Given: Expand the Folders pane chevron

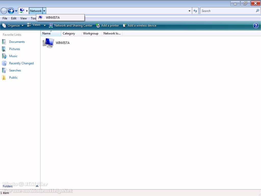Looking at the screenshot, I should pos(37,186).
